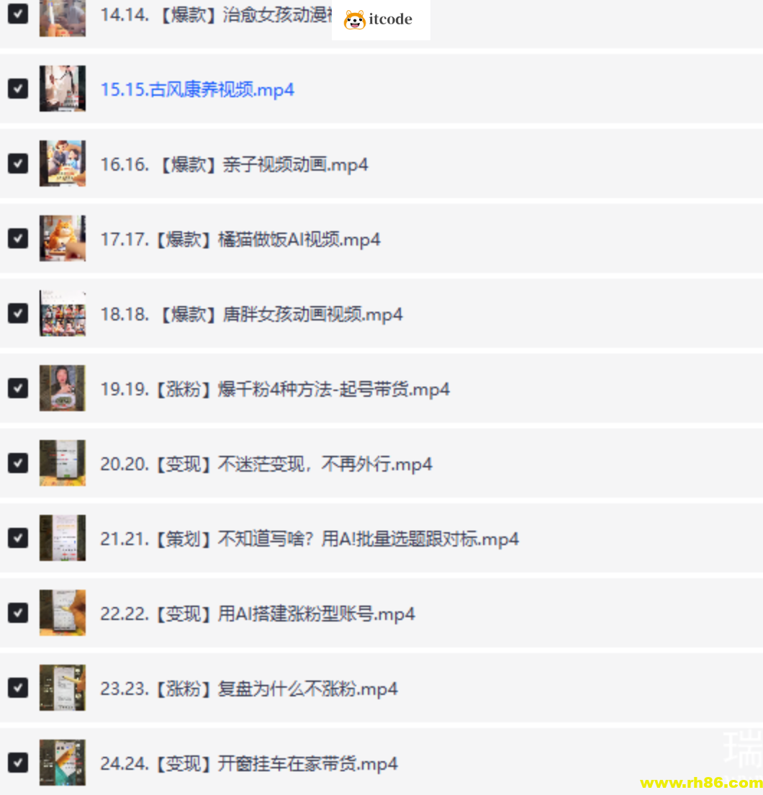Open 21.21【策划】不知道写啥 video file

coord(309,539)
